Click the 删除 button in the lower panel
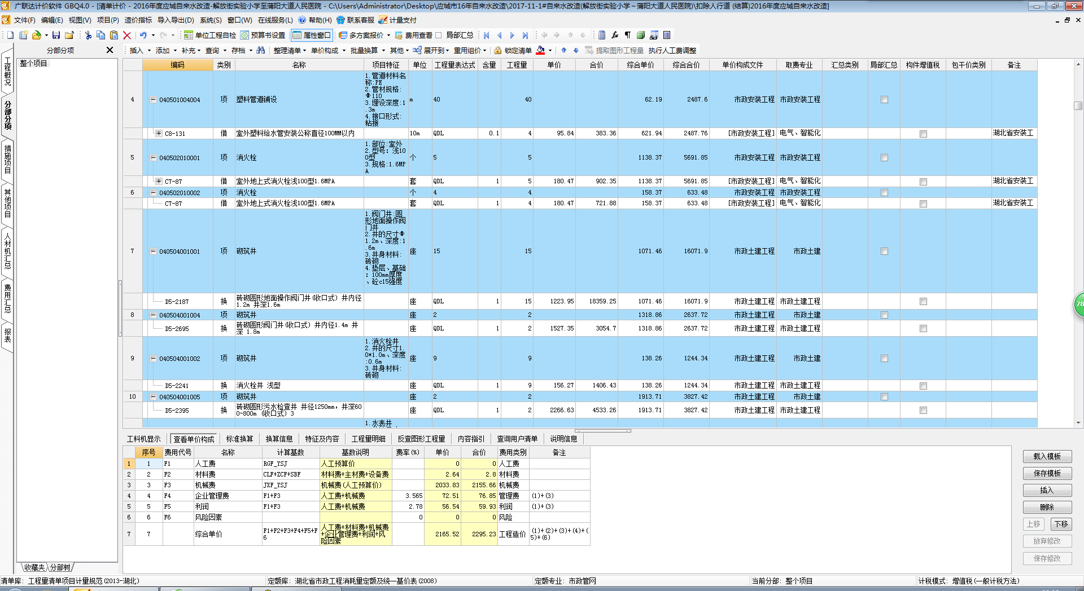Viewport: 1084px width, 591px height. (x=1047, y=507)
